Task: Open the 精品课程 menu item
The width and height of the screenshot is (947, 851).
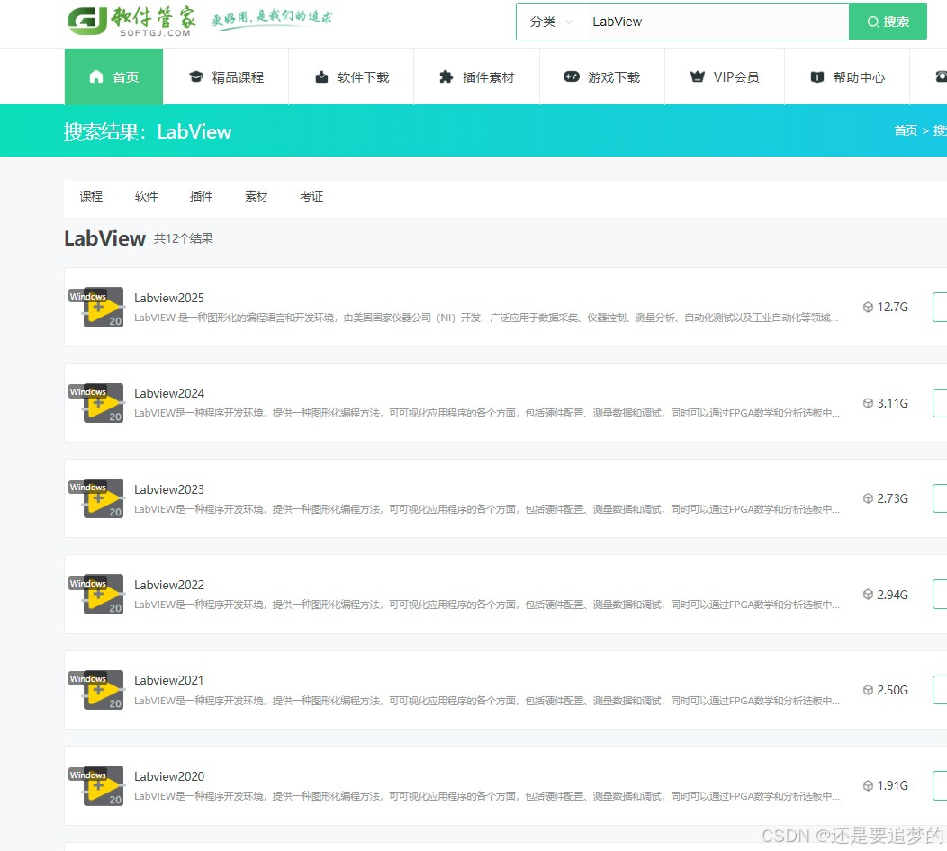Action: [x=226, y=76]
